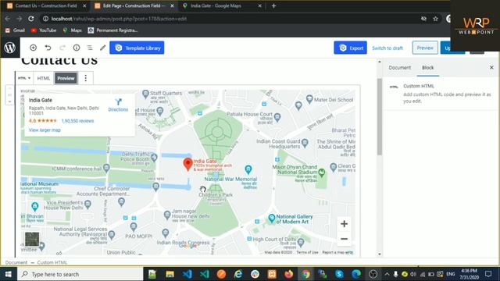Open a new browser tab
Screen dimensions: 500x281
click(273, 5)
